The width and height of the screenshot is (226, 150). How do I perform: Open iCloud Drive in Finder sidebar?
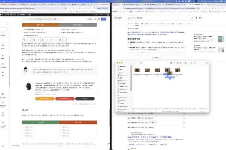point(123,98)
